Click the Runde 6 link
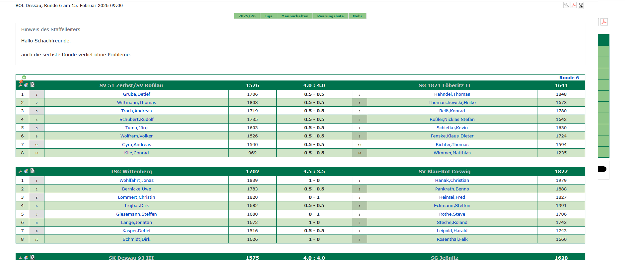The height and width of the screenshot is (260, 625). 569,78
